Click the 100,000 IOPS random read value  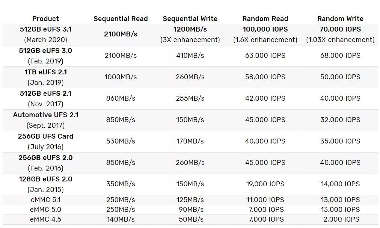tap(265, 29)
